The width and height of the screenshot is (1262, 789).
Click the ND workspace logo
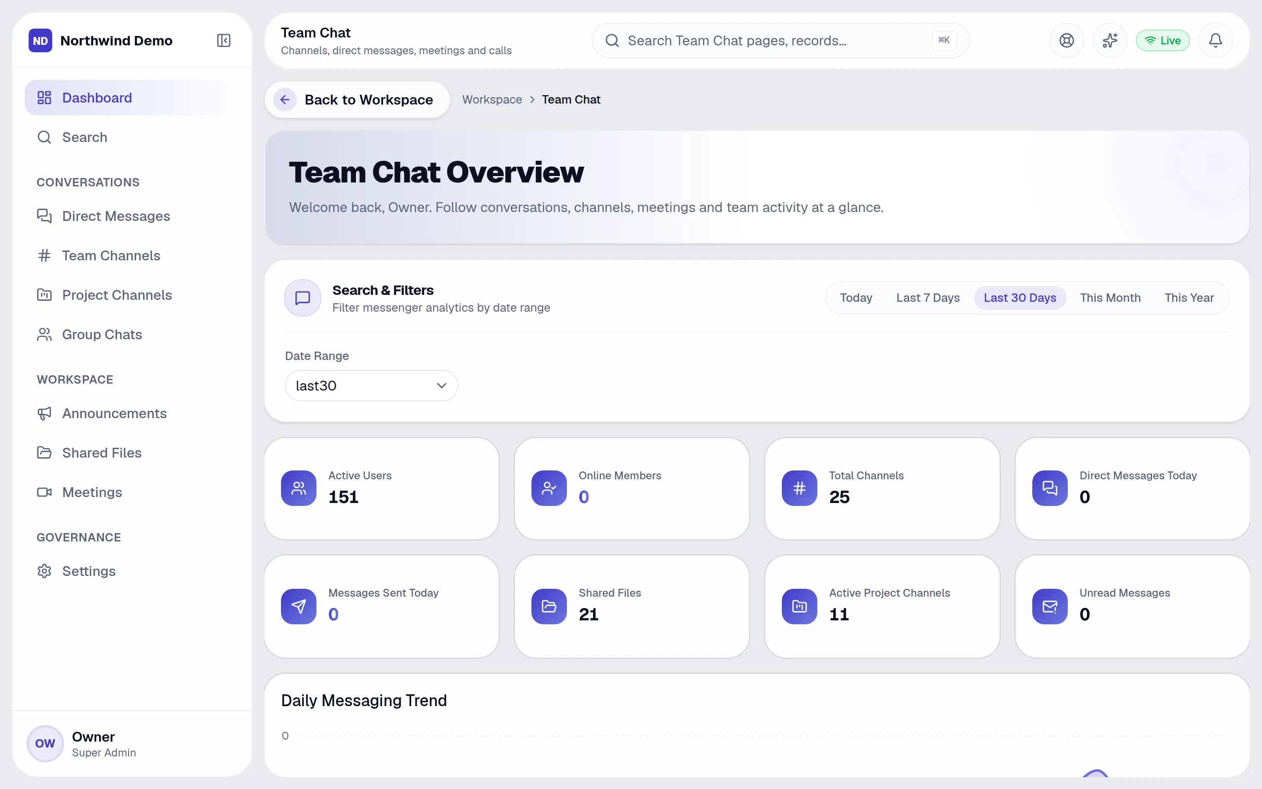click(40, 41)
